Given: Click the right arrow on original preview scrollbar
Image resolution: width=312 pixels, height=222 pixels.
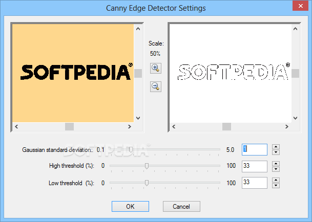Looking at the screenshot, I should pyautogui.click(x=130, y=127).
